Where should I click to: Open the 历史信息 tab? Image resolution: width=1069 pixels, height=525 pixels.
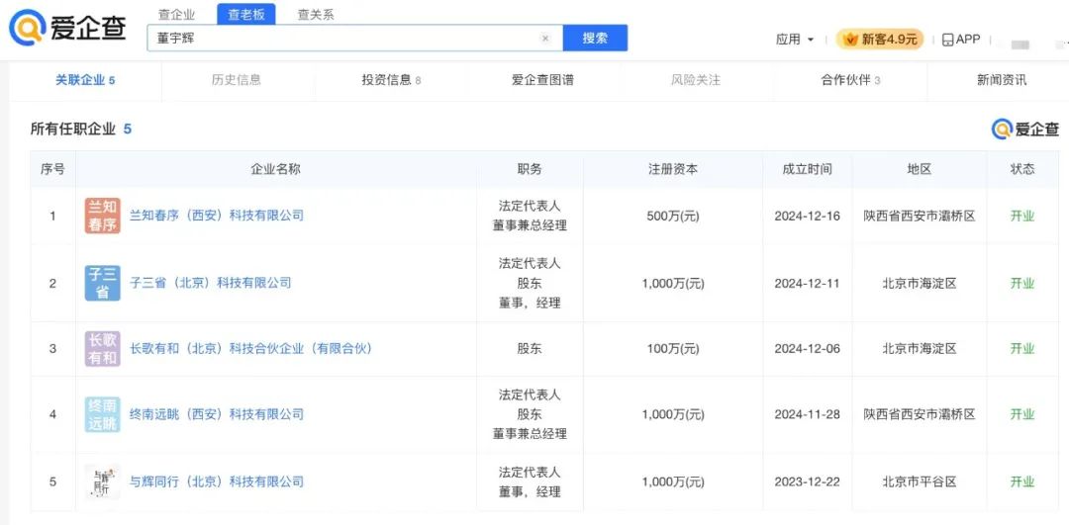(236, 80)
